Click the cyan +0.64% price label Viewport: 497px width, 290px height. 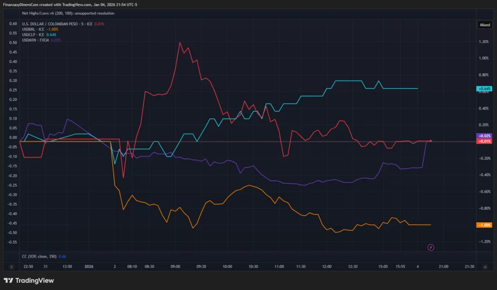484,89
